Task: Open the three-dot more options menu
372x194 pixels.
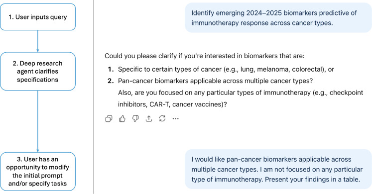Action: pyautogui.click(x=176, y=119)
